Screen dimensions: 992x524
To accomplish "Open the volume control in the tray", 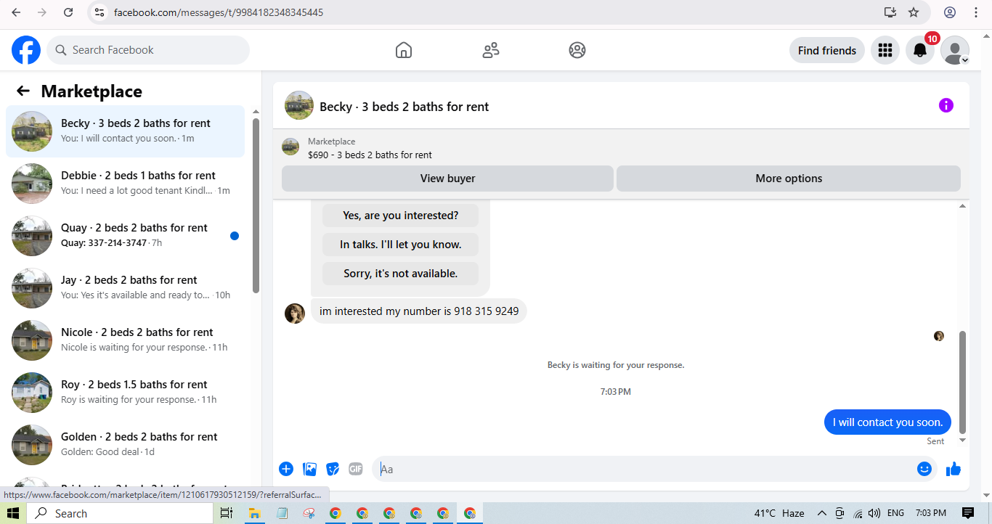I will point(874,513).
